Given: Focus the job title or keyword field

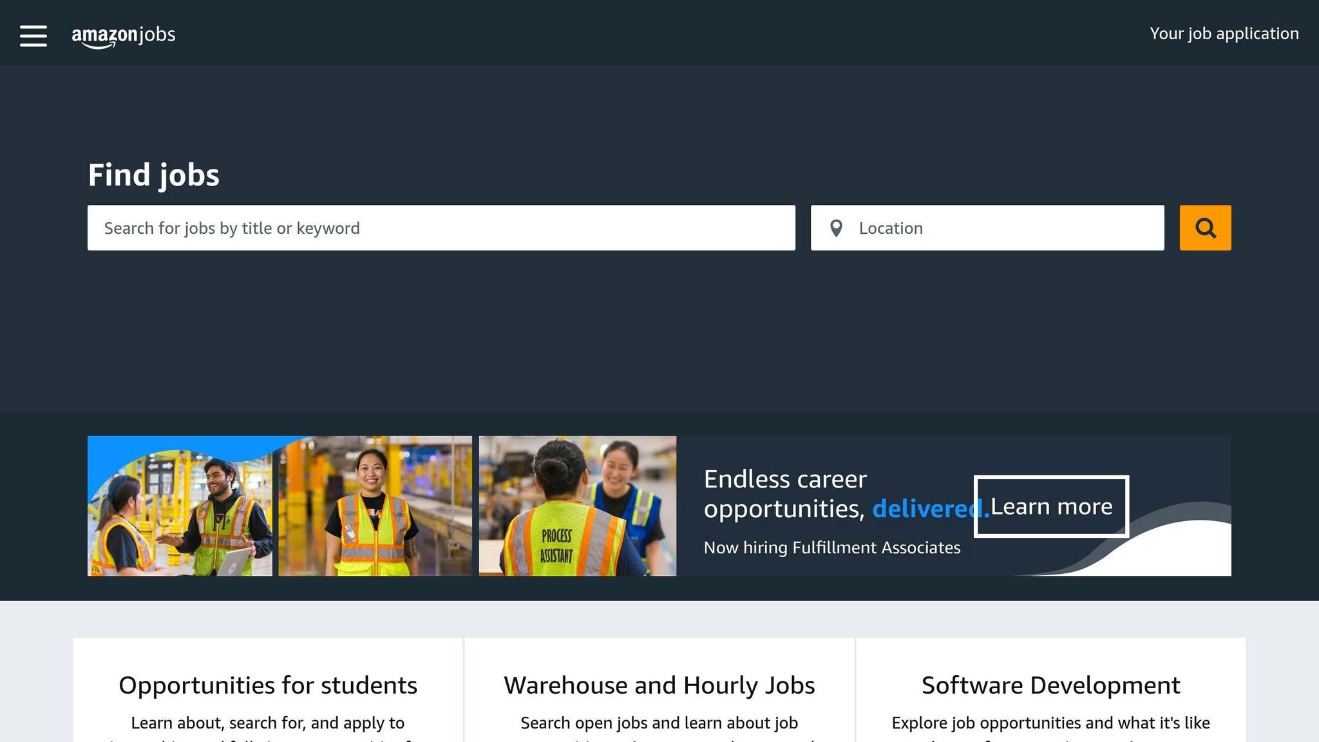Looking at the screenshot, I should 441,228.
